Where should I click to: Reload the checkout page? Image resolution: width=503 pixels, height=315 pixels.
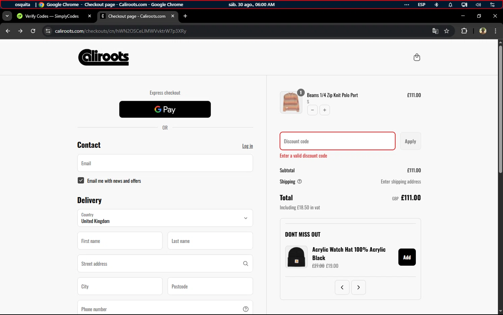pos(33,31)
